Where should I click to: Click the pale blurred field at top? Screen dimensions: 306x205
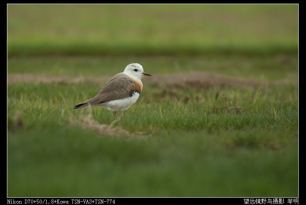point(152,22)
